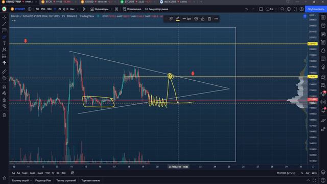Viewport: 327px width, 184px height.
Task: Open the patterns tool group
Action: [4, 50]
